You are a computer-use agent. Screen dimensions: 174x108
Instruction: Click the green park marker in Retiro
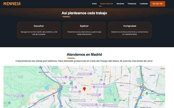click(x=115, y=100)
